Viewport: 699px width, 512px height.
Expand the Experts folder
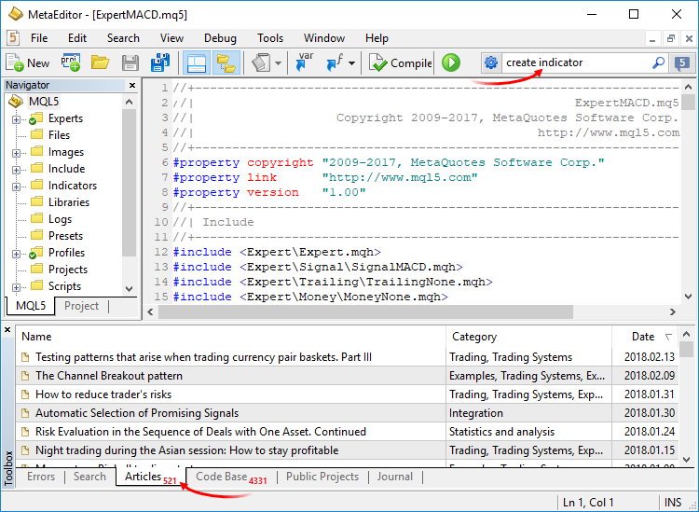coord(16,119)
